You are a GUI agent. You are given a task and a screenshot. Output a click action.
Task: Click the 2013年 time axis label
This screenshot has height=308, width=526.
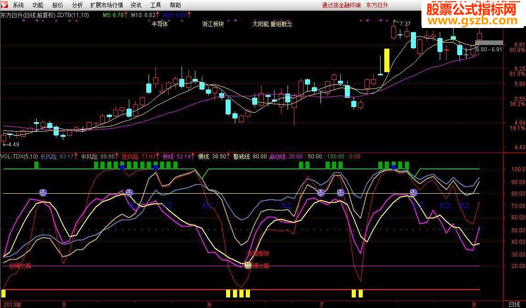click(12, 305)
